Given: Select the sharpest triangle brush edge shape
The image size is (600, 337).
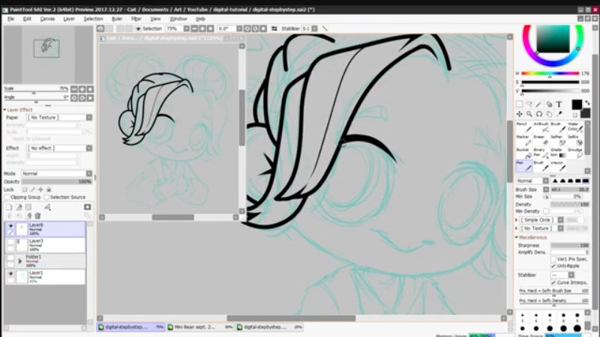Looking at the screenshot, I should 555,180.
